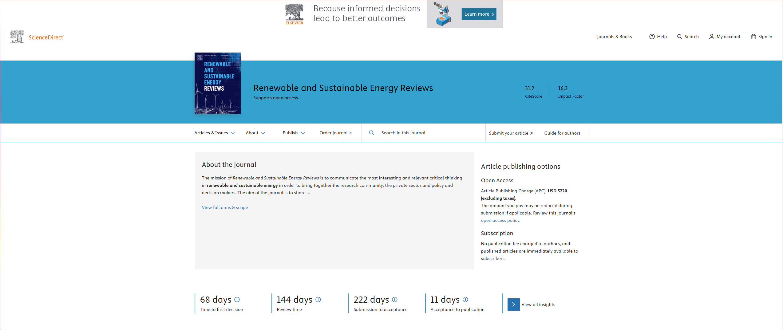Click the Elsevier tree logo in header
This screenshot has width=783, height=330.
(17, 37)
